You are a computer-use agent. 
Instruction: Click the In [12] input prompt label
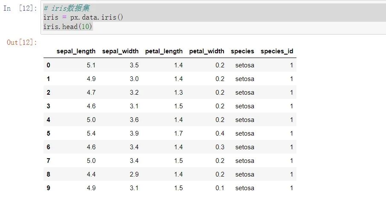(x=20, y=8)
